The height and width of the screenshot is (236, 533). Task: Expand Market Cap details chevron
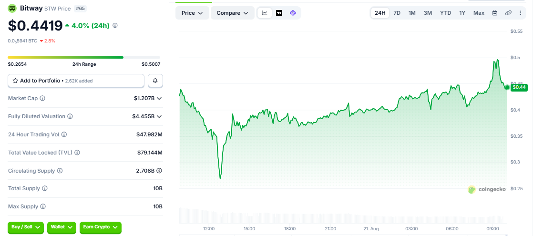(159, 98)
